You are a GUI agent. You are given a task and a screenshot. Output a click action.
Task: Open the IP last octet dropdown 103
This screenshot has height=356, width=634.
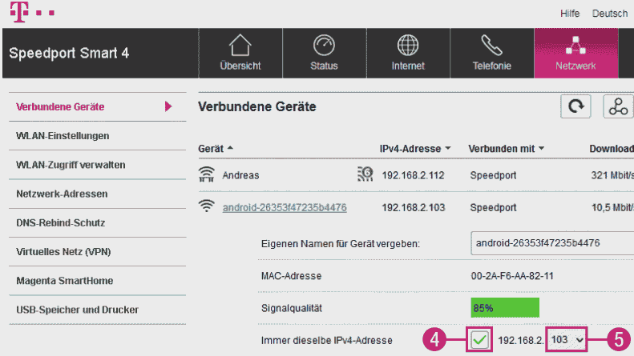pyautogui.click(x=567, y=340)
